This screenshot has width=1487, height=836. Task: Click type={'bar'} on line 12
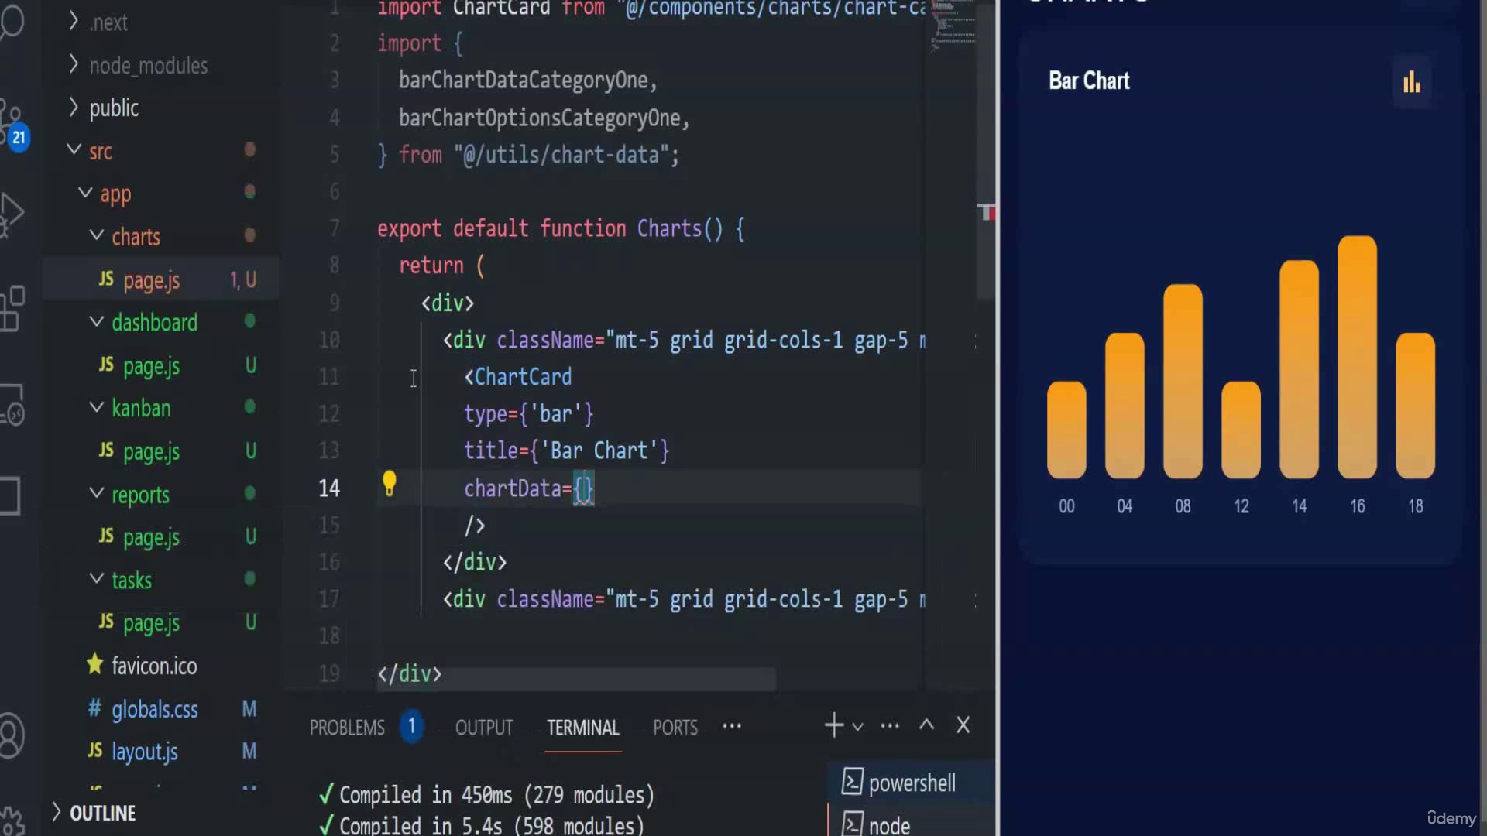528,413
